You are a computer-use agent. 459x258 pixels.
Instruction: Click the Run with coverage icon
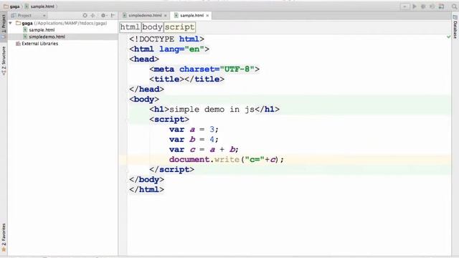(432, 6)
